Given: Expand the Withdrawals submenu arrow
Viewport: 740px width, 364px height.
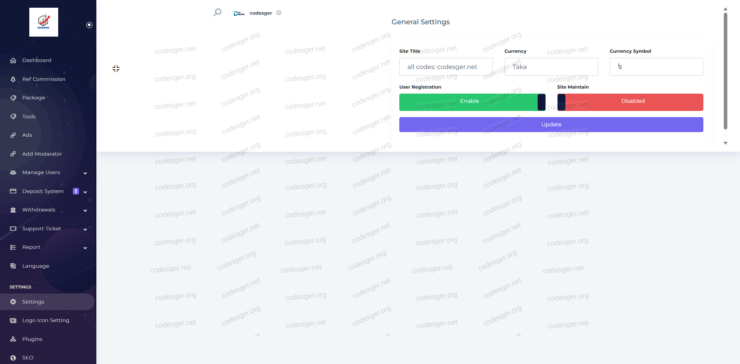Looking at the screenshot, I should pos(85,210).
